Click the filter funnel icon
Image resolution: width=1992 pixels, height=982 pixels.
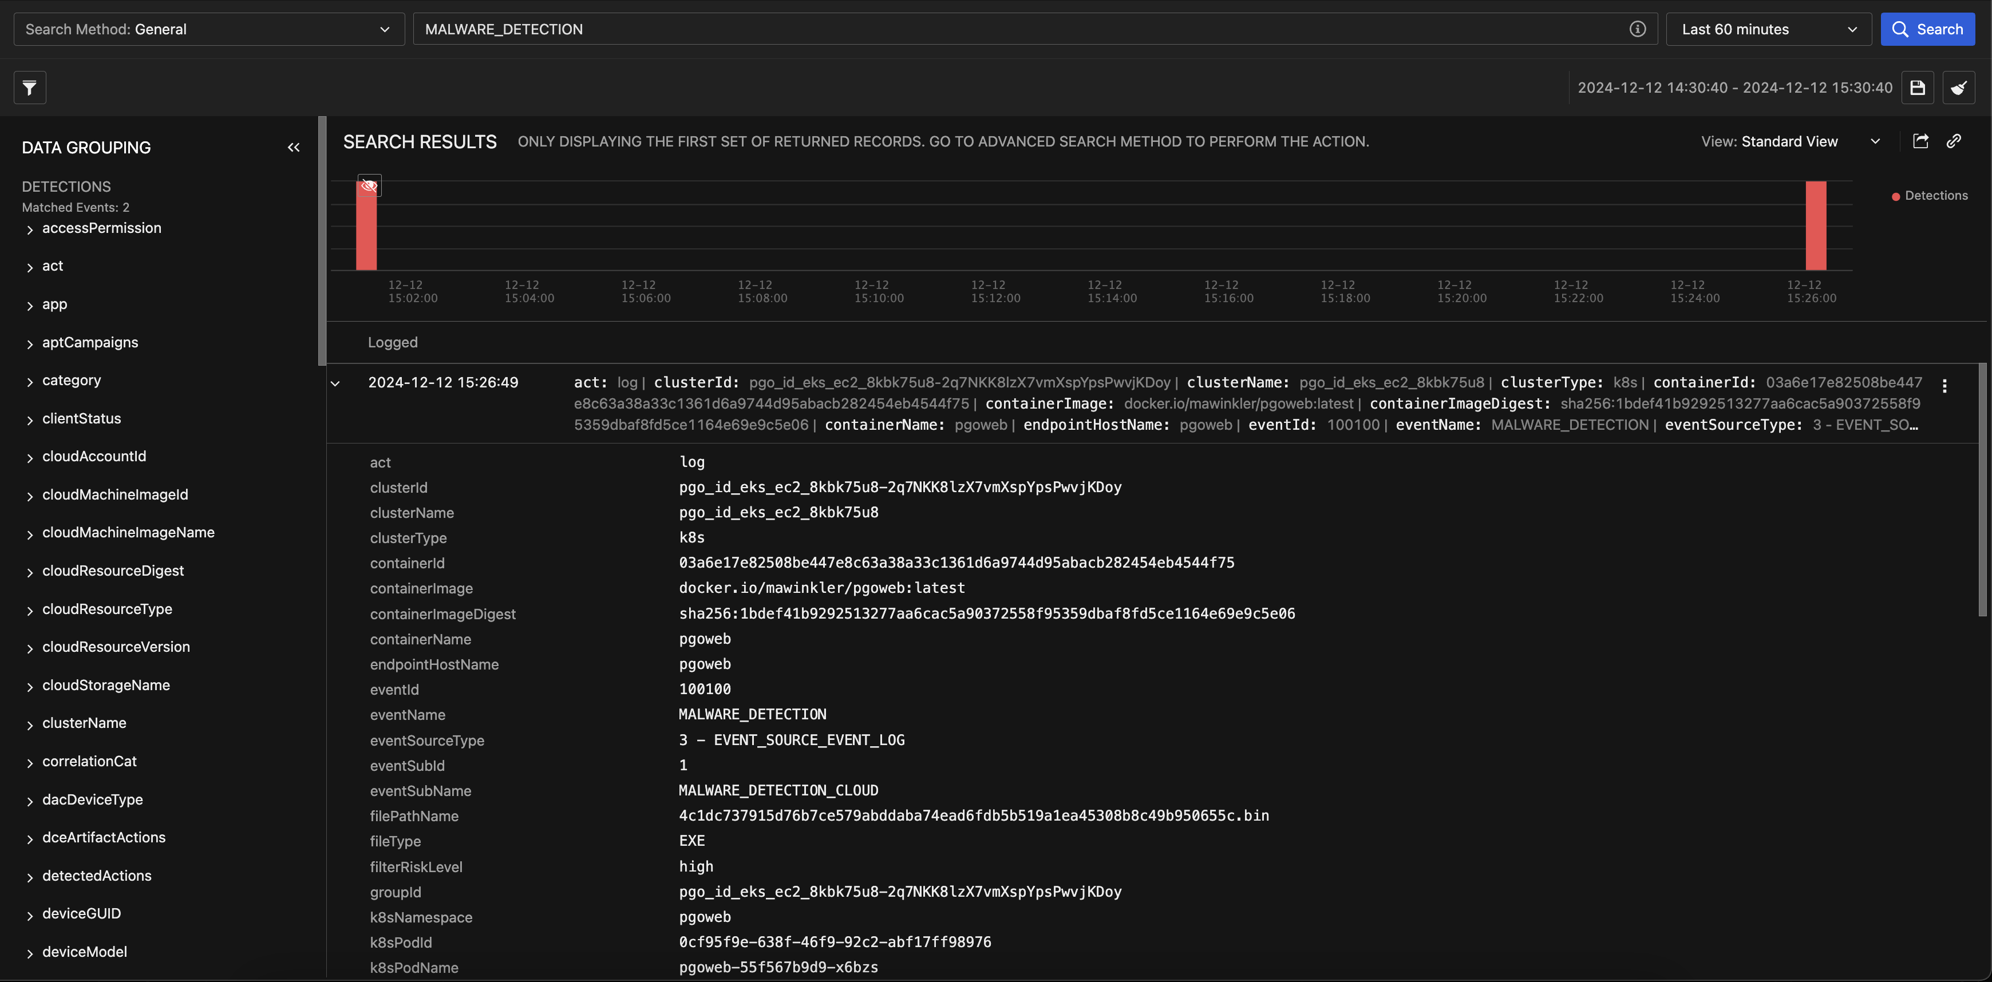tap(29, 88)
